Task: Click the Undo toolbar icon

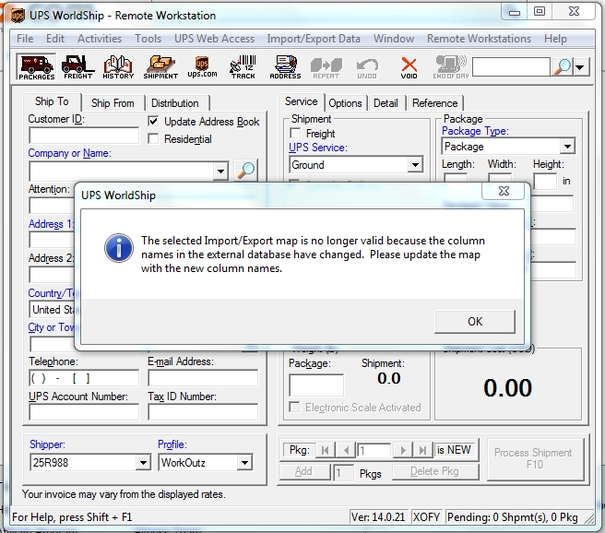Action: 367,67
